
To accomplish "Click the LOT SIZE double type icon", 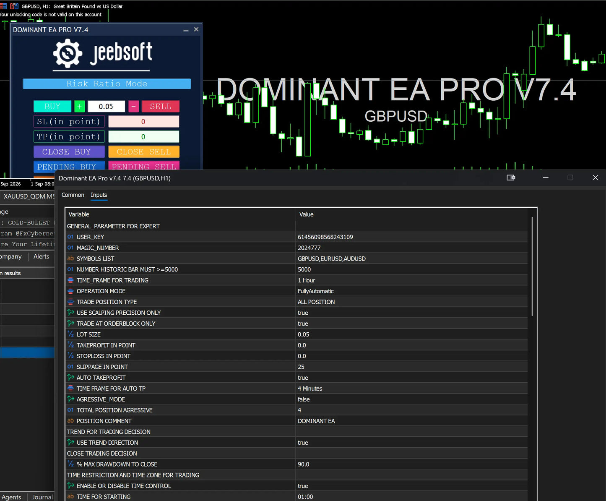I will tap(70, 334).
